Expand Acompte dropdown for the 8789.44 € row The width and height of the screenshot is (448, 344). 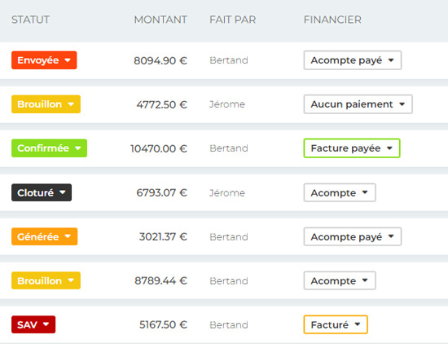tap(340, 280)
